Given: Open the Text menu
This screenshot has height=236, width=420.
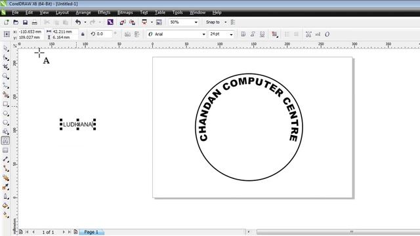Looking at the screenshot, I should coord(144,12).
